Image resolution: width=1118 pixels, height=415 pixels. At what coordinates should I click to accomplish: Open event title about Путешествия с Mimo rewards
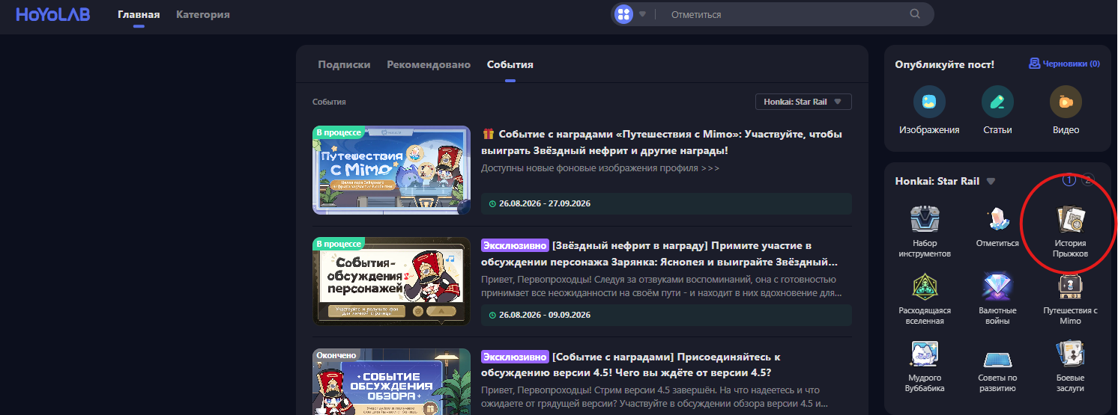pyautogui.click(x=662, y=142)
